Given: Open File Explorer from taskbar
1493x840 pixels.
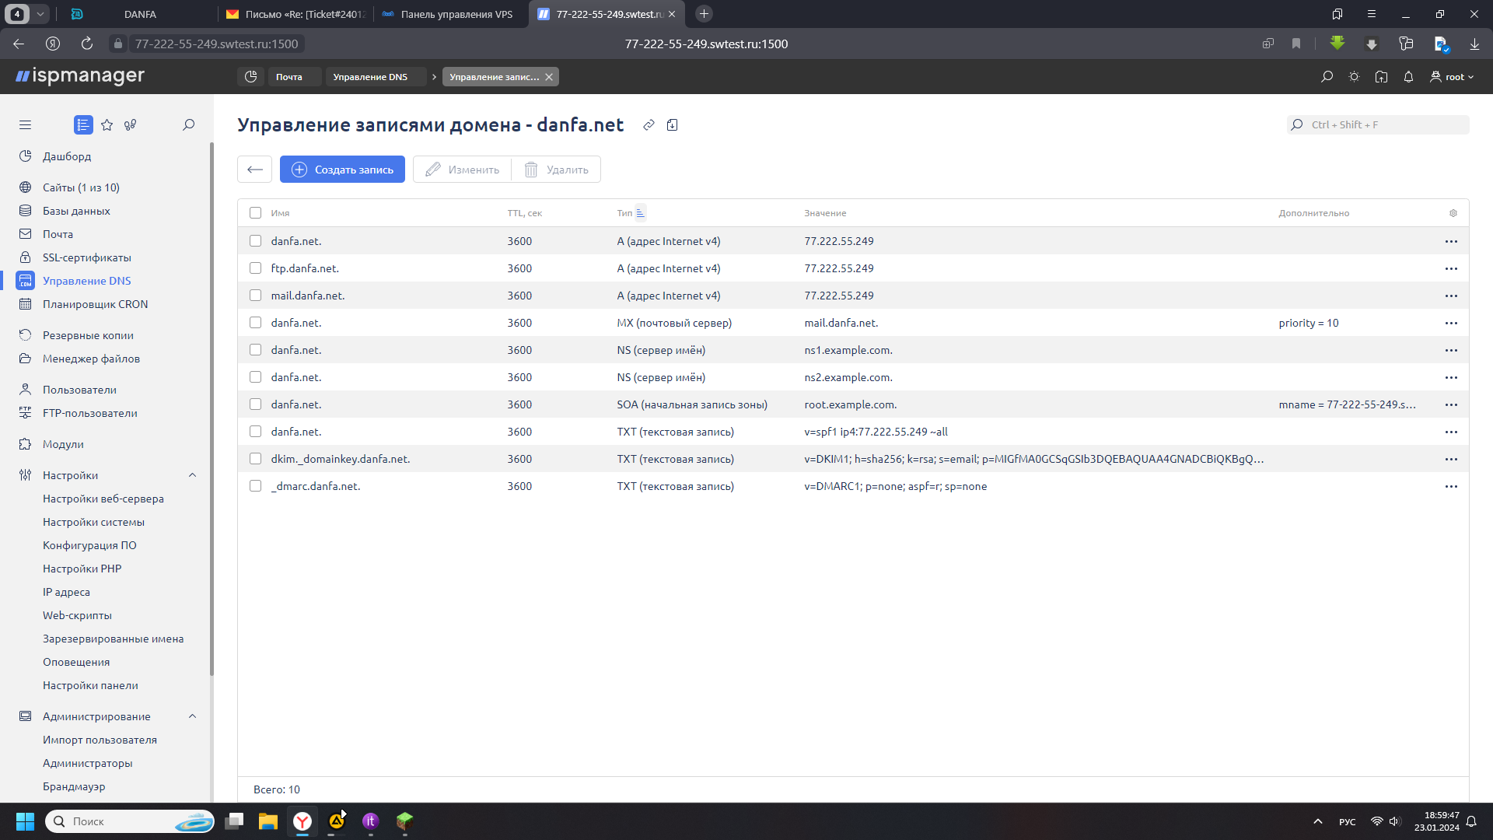Looking at the screenshot, I should pos(268,821).
